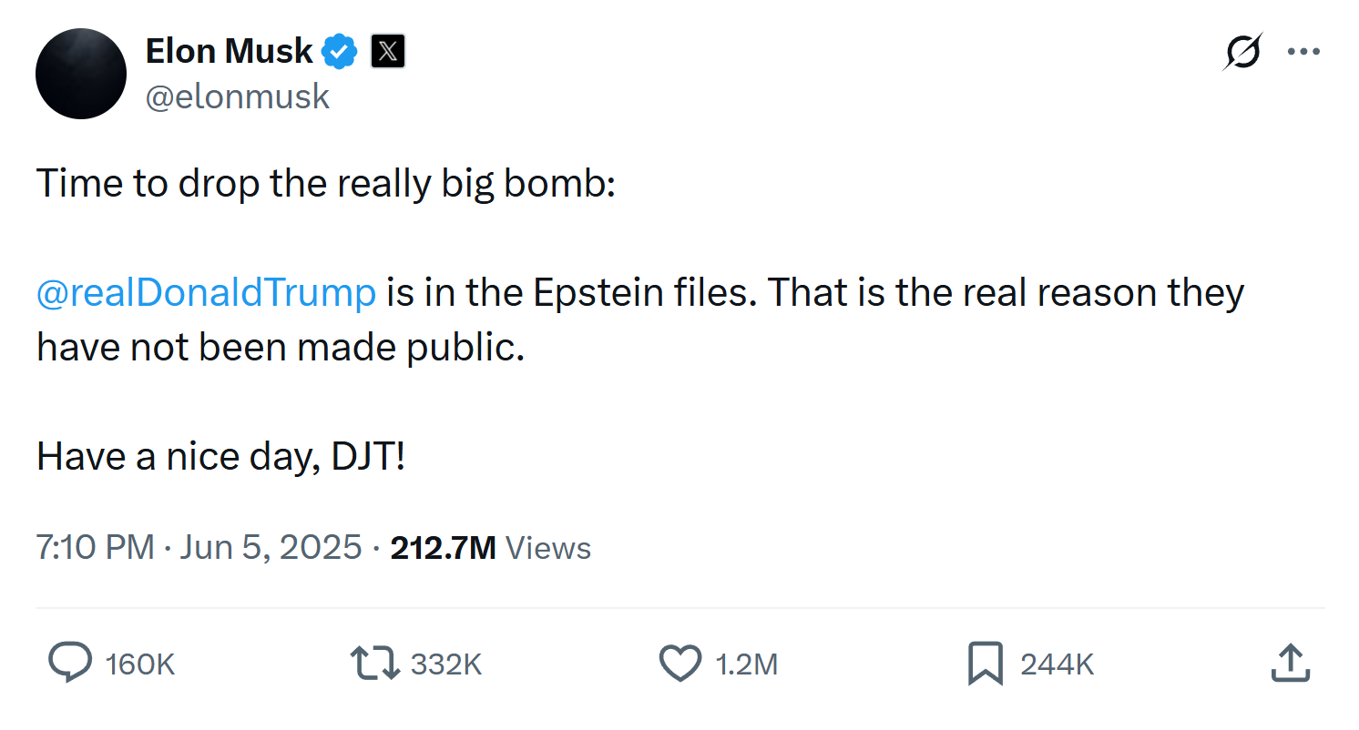Viewport: 1359px width, 730px height.
Task: Visit the @elonmusk handle
Action: (238, 96)
